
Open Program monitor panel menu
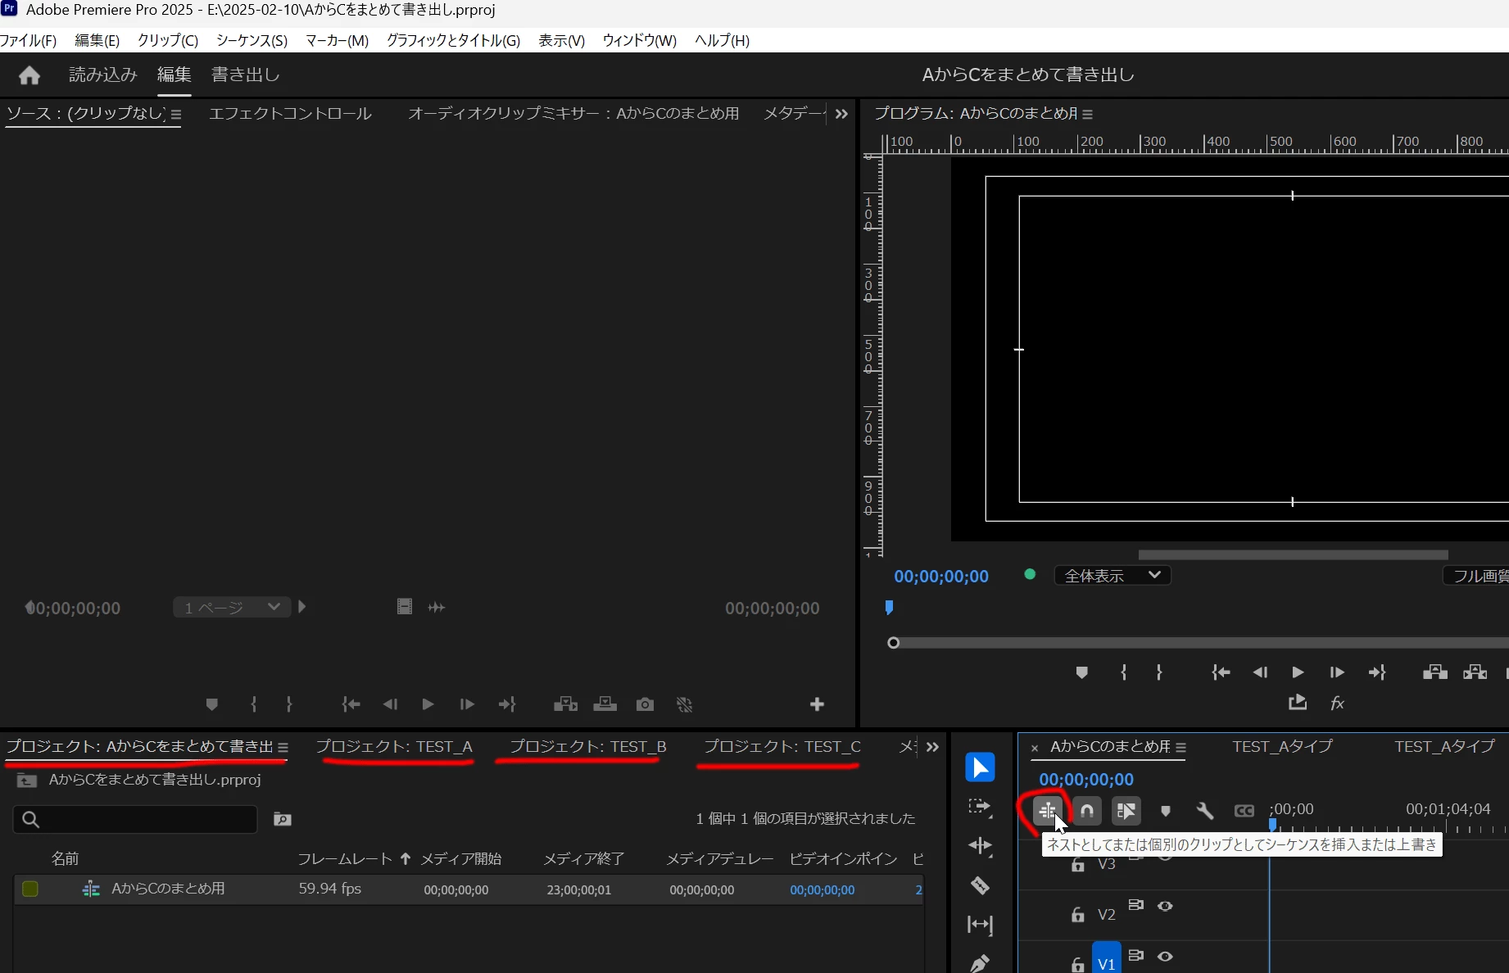pyautogui.click(x=1087, y=115)
